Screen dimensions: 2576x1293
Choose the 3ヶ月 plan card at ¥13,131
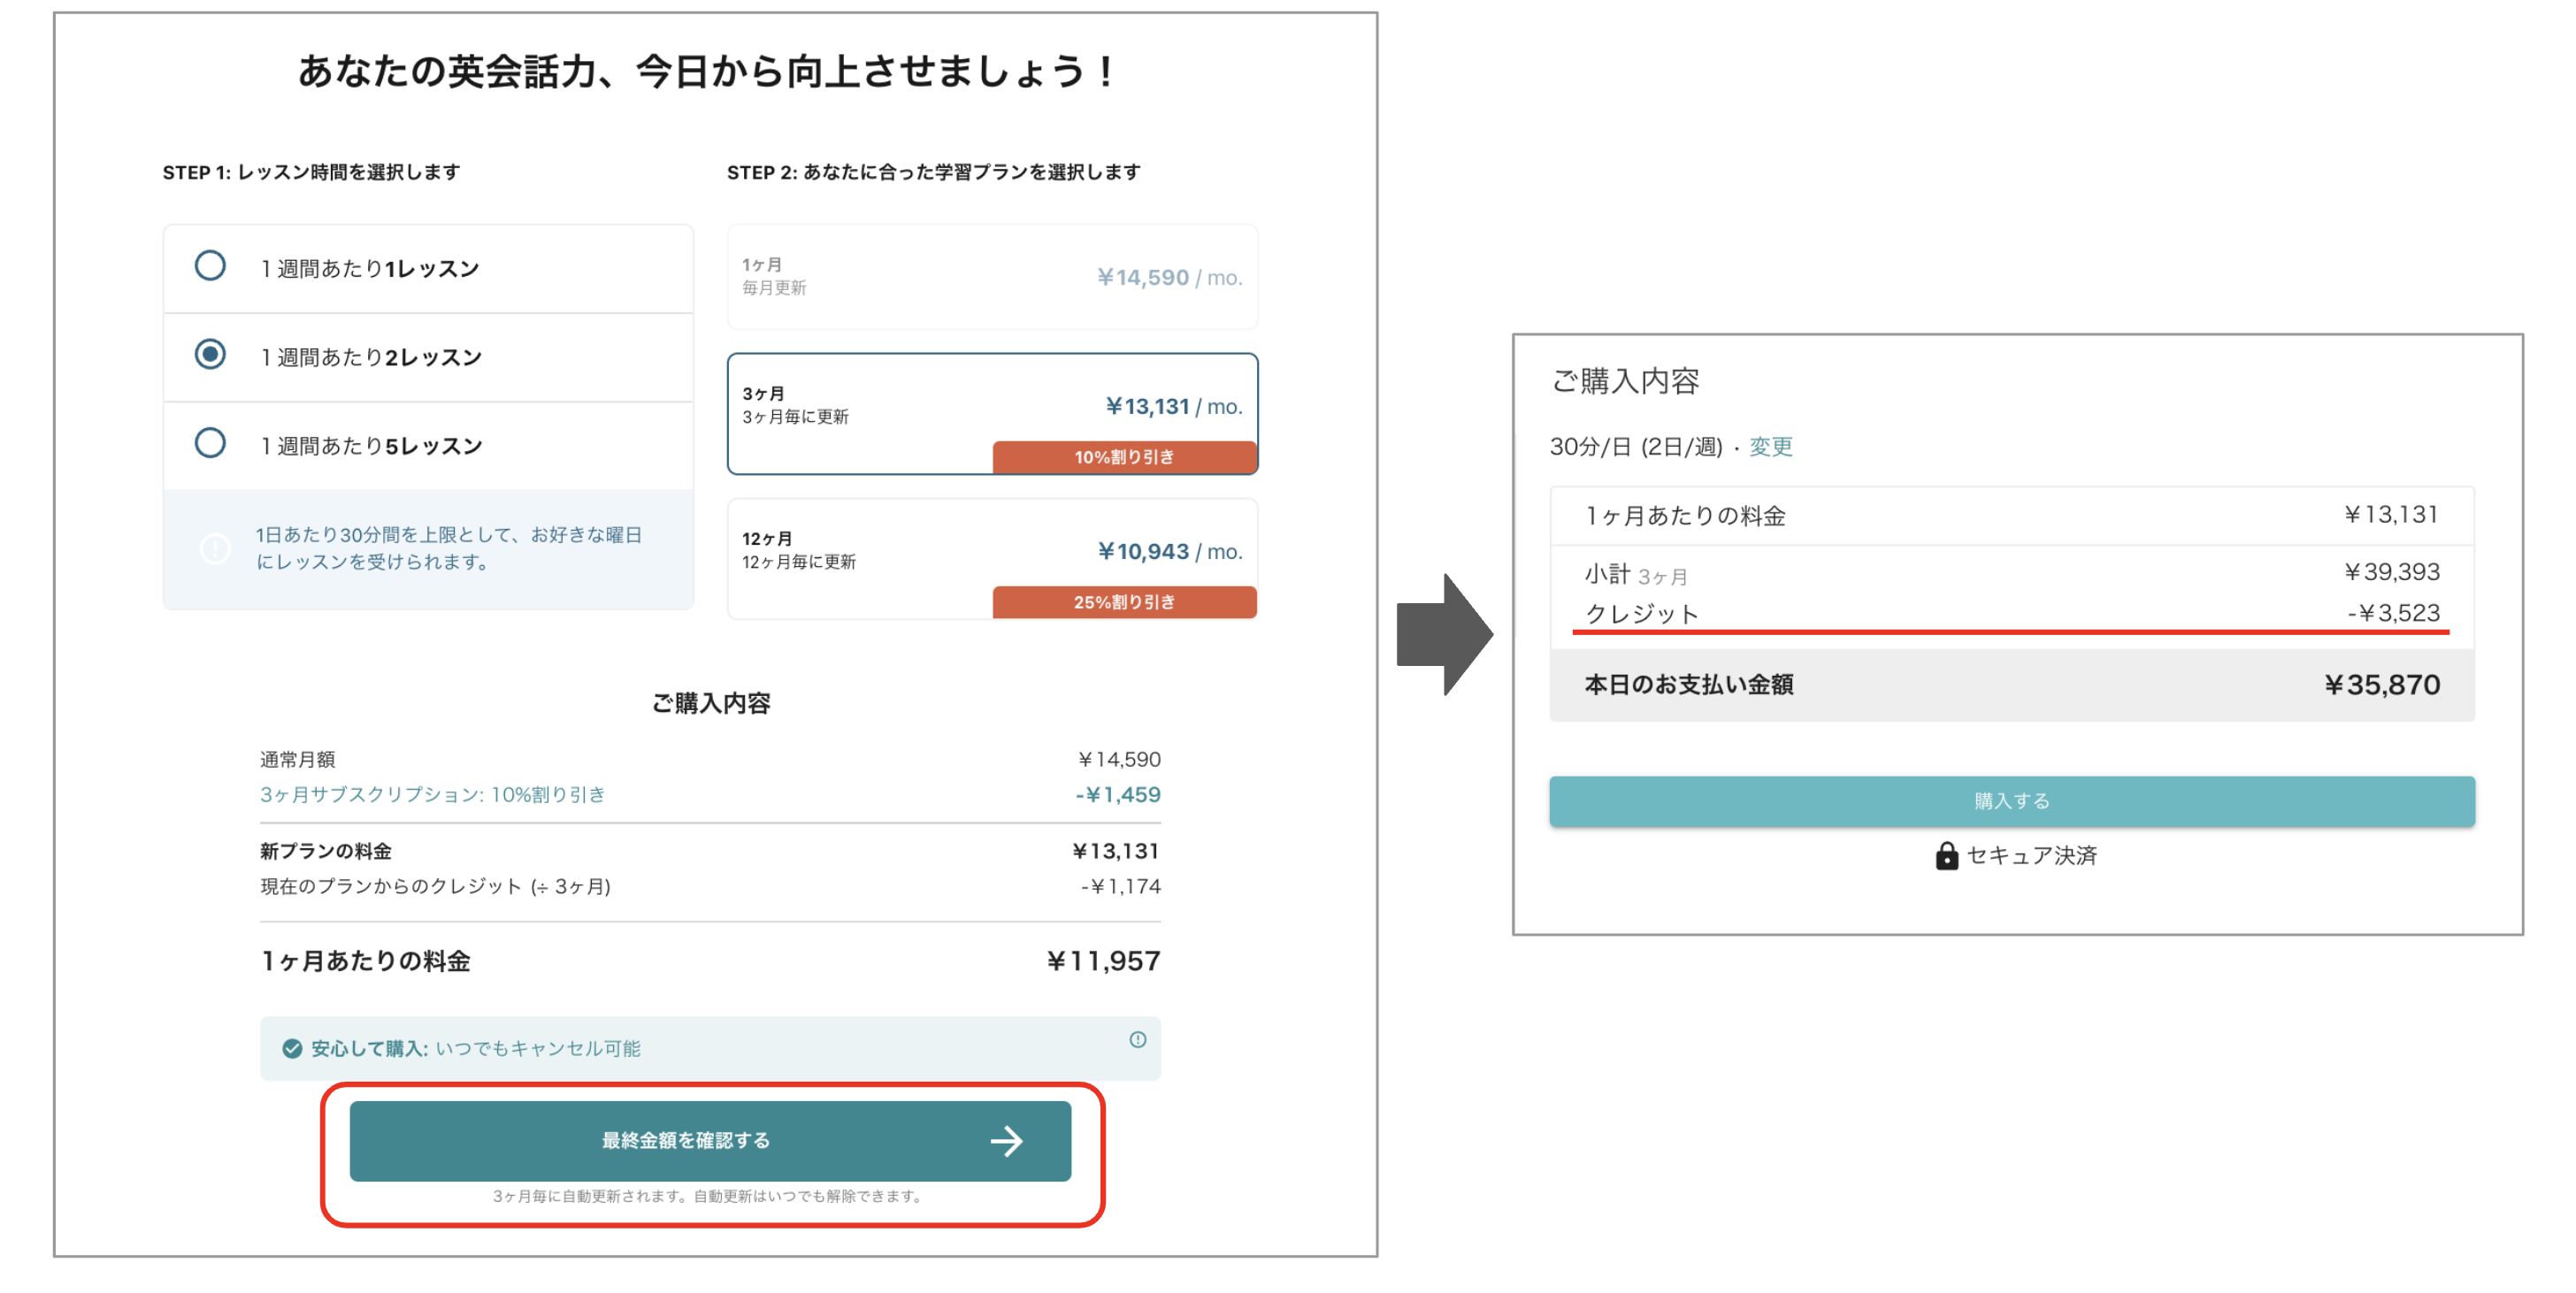(x=992, y=413)
